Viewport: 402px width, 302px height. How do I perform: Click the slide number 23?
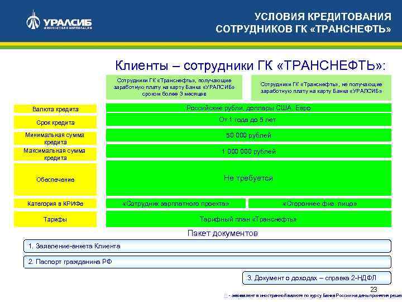(374, 290)
